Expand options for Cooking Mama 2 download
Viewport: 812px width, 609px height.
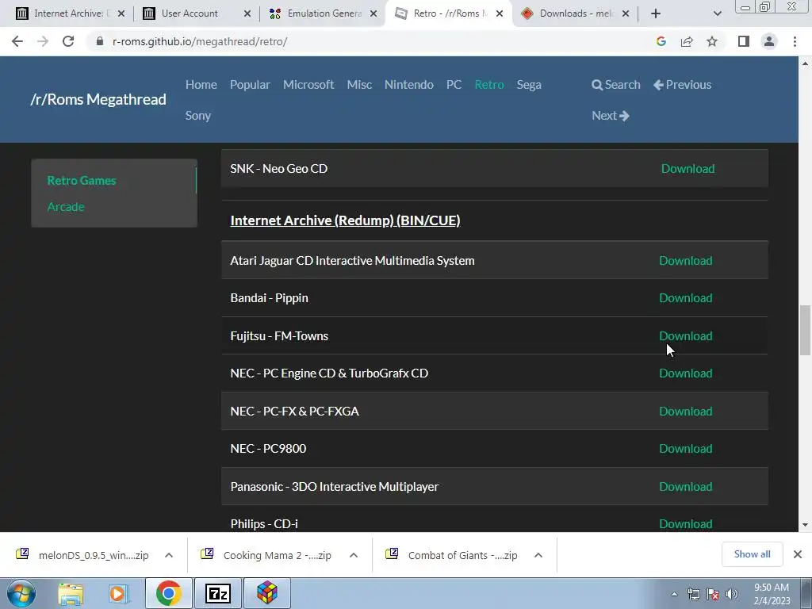pyautogui.click(x=354, y=555)
